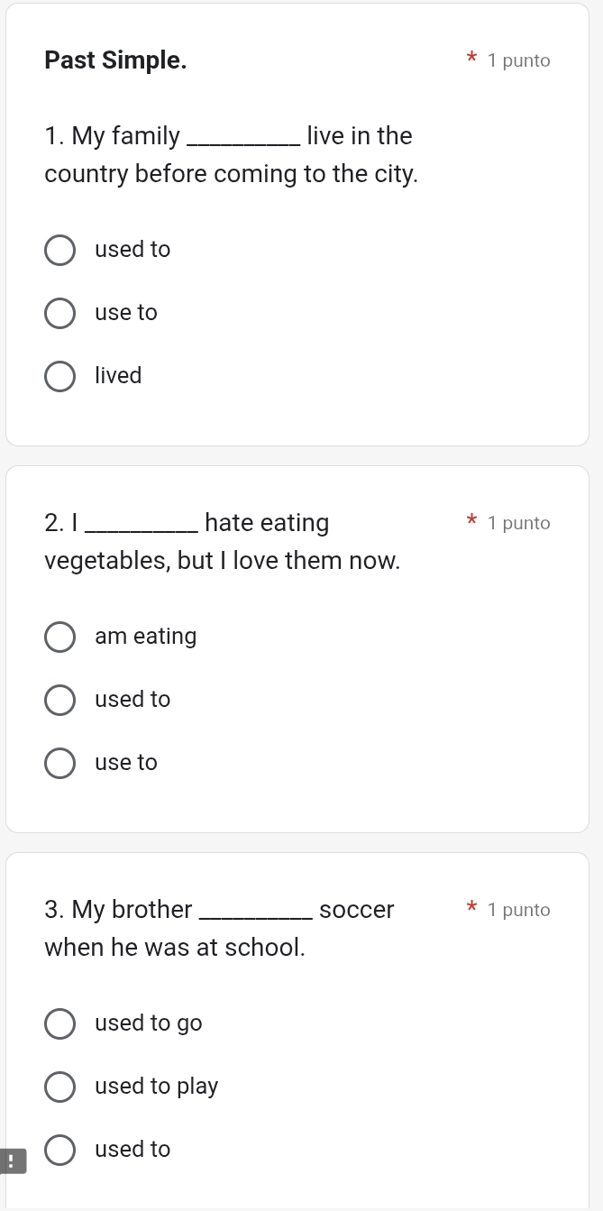Click the "Past Simple." heading

pyautogui.click(x=116, y=60)
